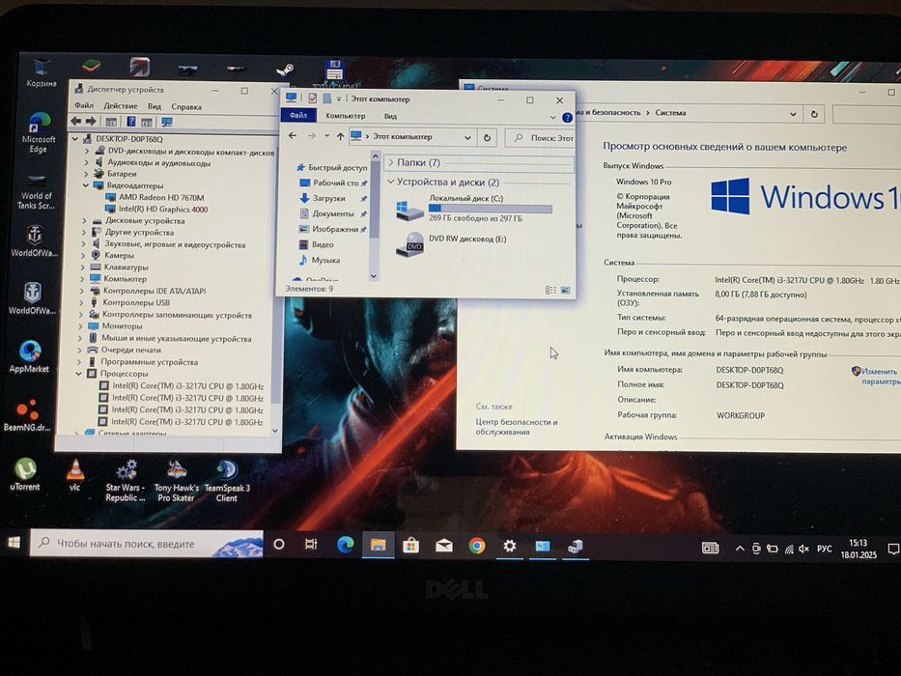The width and height of the screenshot is (901, 676).
Task: Click Explorer blue help question icon
Action: pyautogui.click(x=567, y=117)
